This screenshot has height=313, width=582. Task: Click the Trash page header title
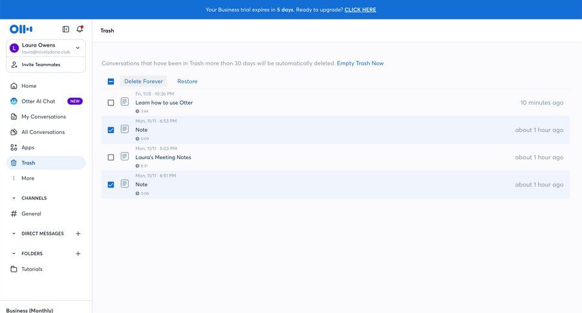[107, 30]
